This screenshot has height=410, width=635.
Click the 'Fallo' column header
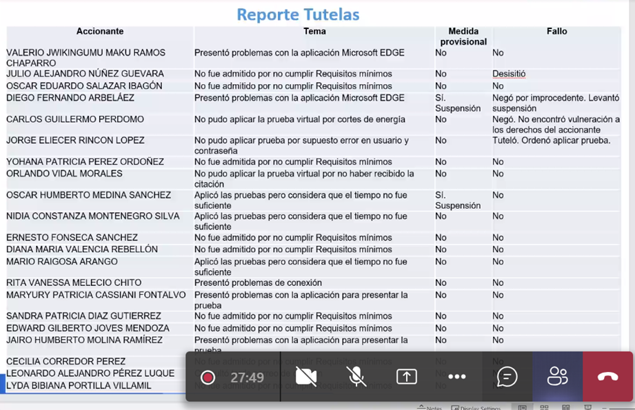point(557,31)
